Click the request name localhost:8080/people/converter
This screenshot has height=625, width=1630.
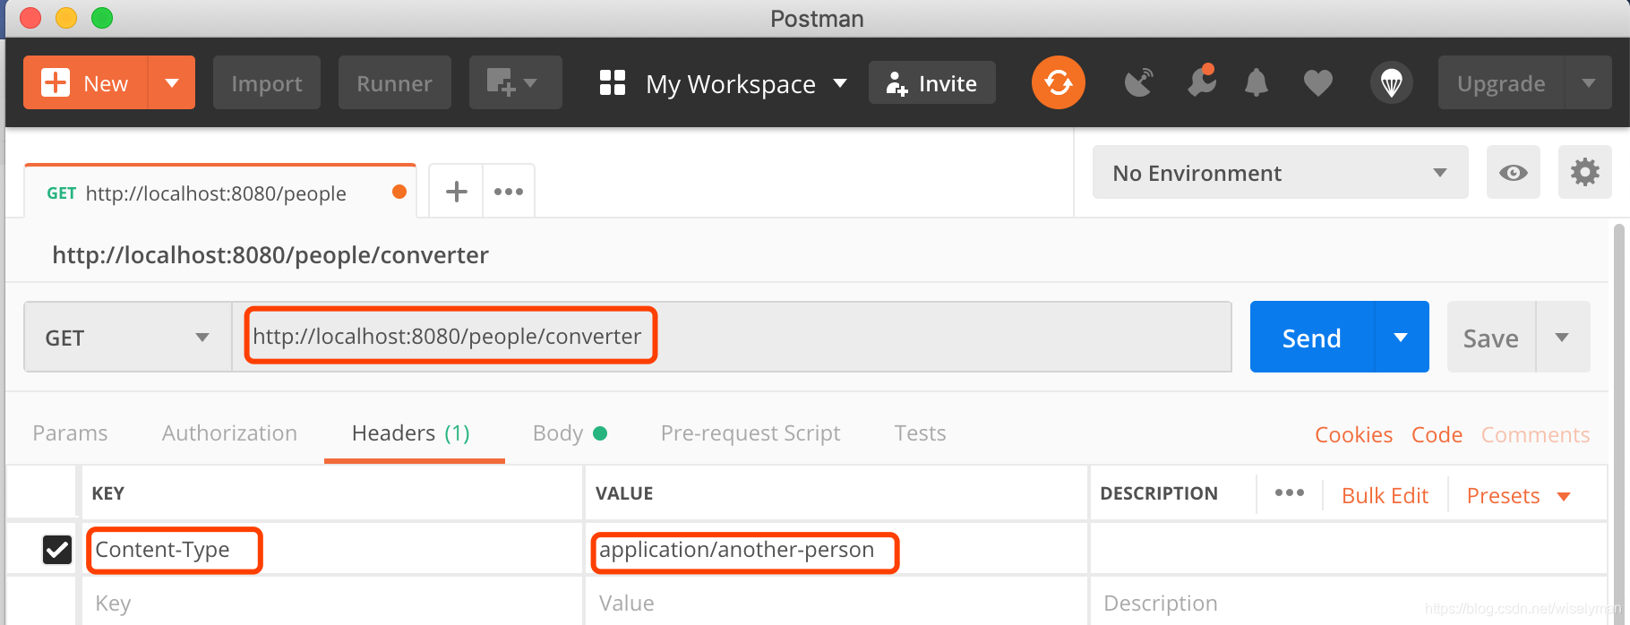270,255
